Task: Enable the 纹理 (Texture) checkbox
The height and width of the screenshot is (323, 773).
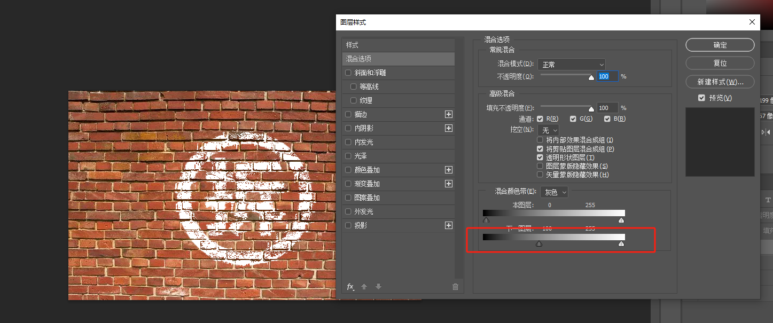Action: pos(353,100)
